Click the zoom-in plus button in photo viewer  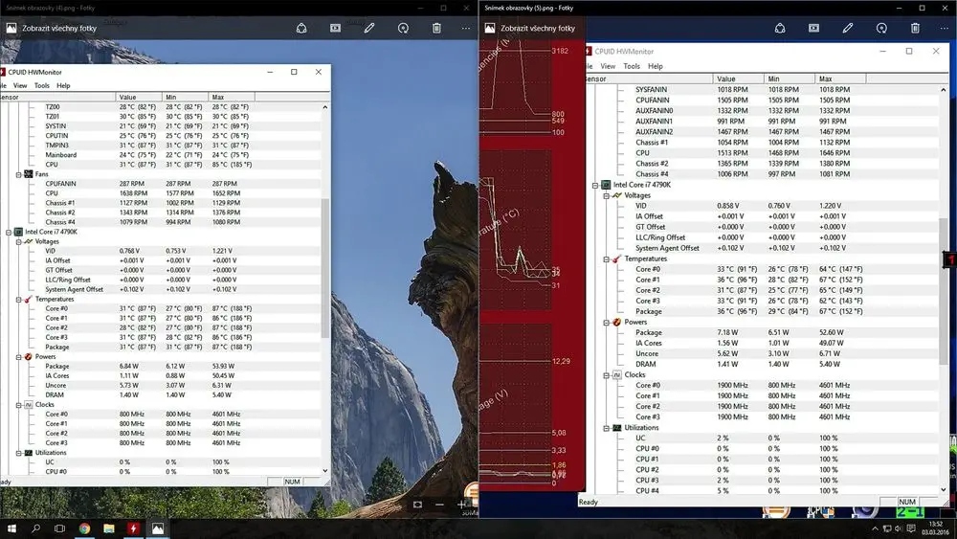(x=462, y=505)
